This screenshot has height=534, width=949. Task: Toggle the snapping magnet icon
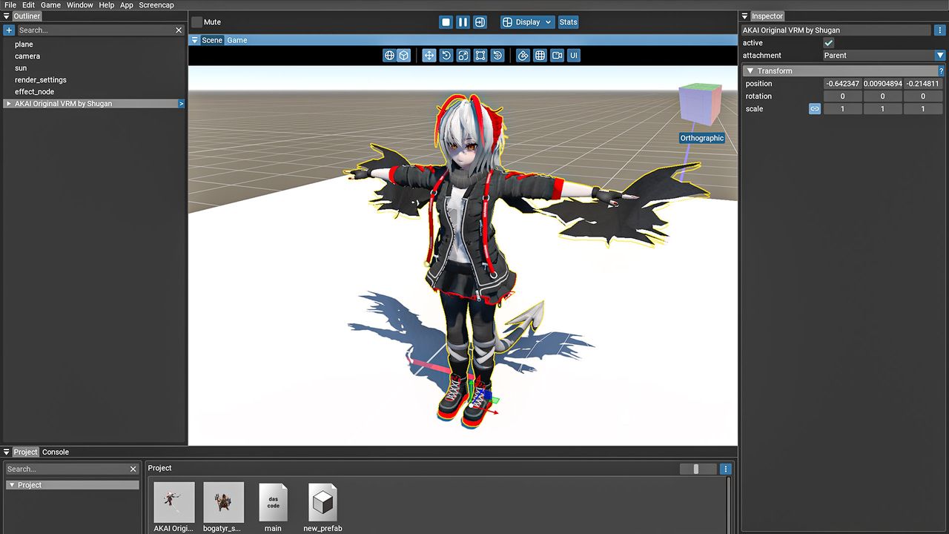point(523,56)
